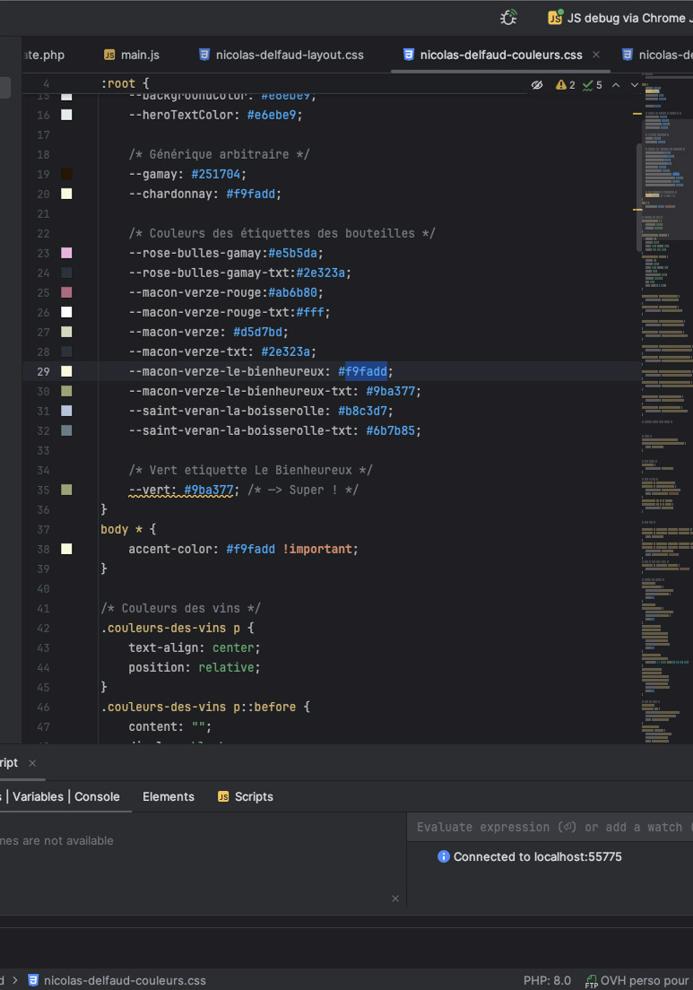Go to previous highlighted error arrow
The height and width of the screenshot is (990, 693).
click(x=616, y=85)
